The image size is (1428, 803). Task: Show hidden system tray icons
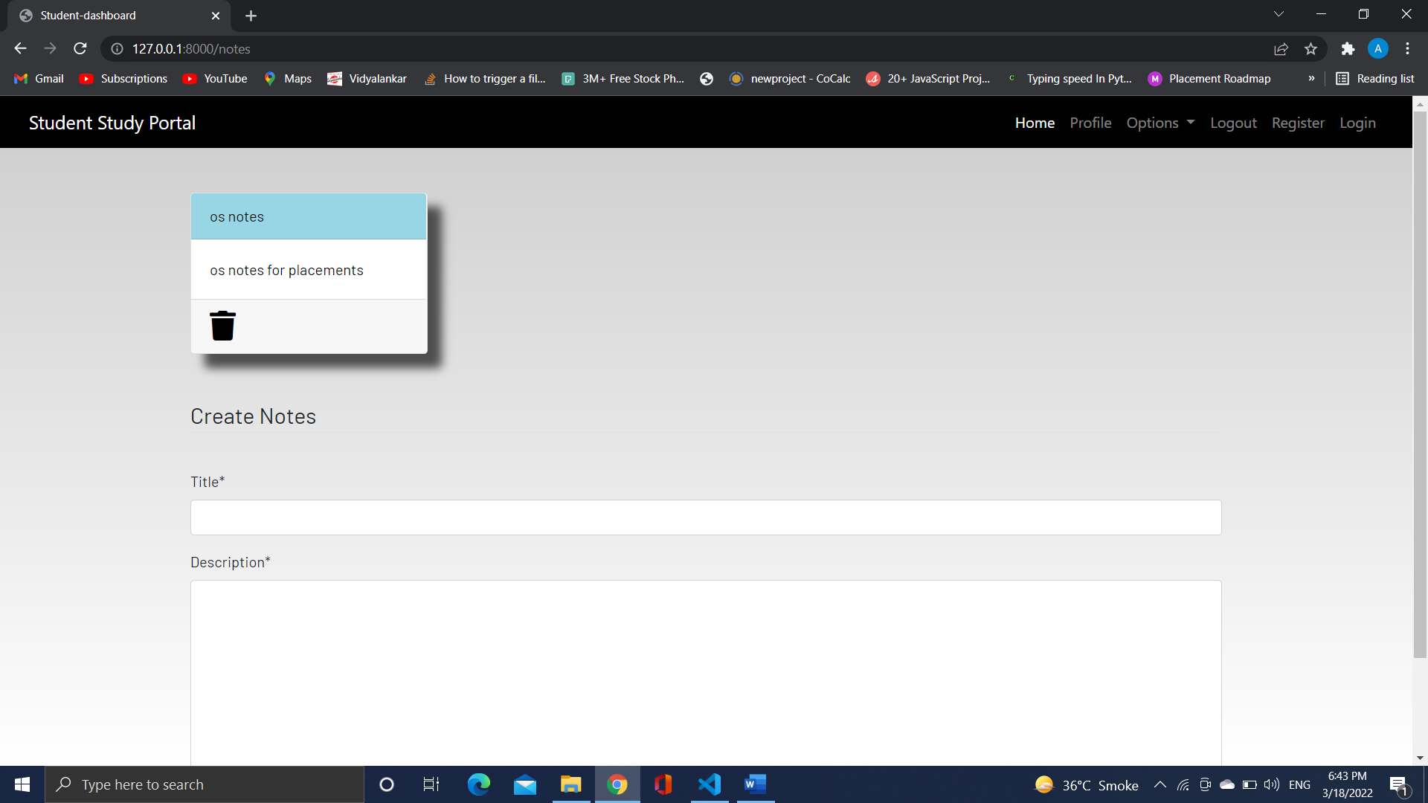click(x=1160, y=784)
